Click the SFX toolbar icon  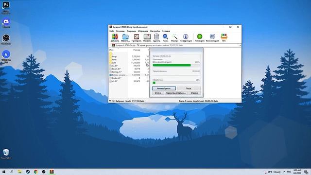coord(224,37)
